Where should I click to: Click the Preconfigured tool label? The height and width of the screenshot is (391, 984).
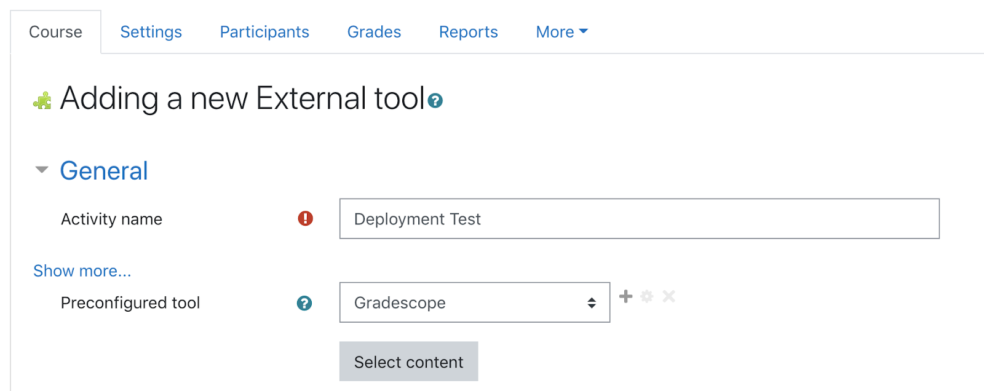click(x=130, y=303)
